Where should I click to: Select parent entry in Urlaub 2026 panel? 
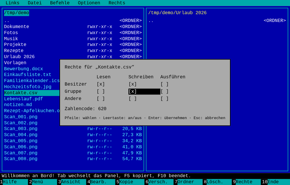(x=217, y=21)
